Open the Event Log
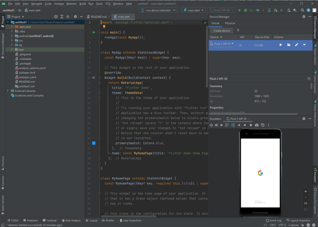Screen dimensions: 318x227 (273, 221)
